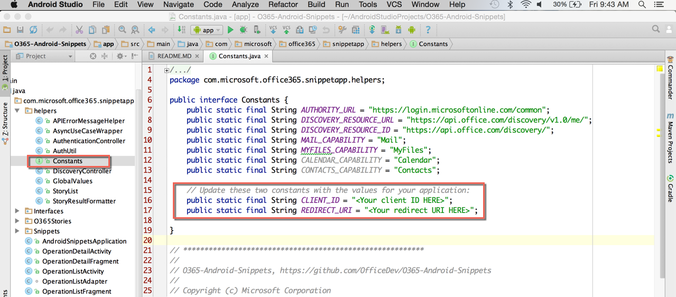
Task: Open the File menu
Action: coord(98,5)
